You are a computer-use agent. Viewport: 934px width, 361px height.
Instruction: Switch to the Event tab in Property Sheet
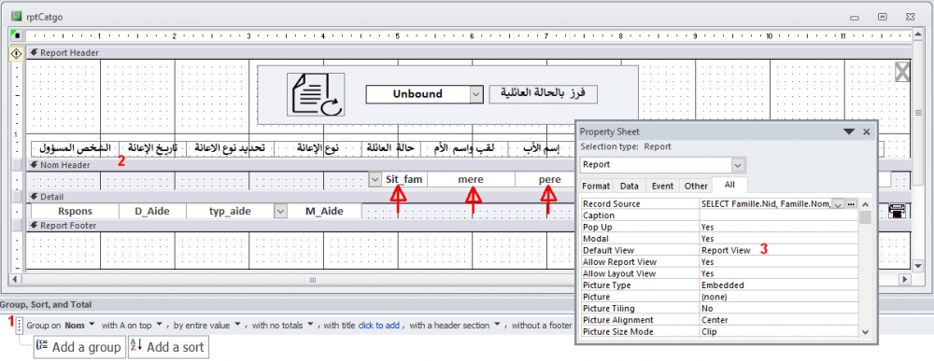(662, 187)
